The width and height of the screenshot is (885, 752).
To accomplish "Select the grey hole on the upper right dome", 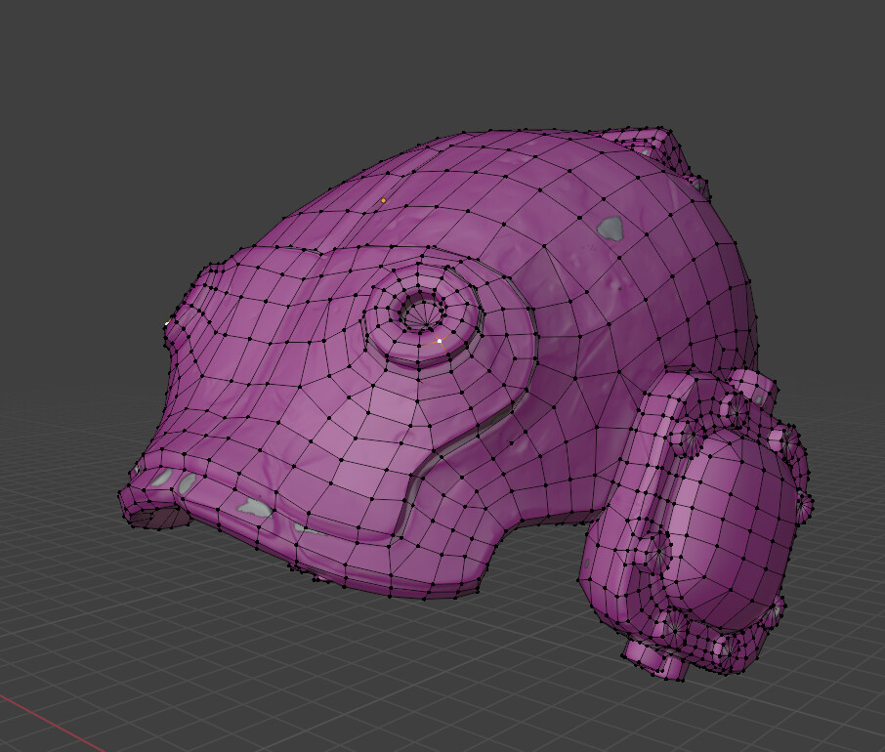I will (610, 228).
